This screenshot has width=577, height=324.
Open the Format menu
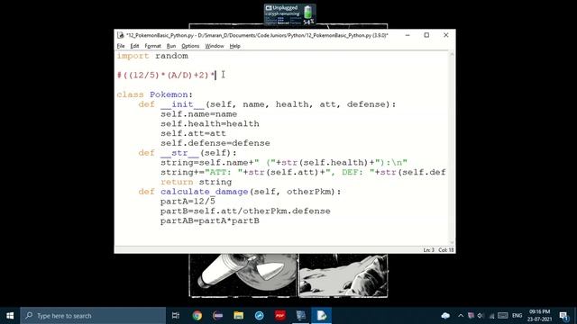tap(152, 46)
